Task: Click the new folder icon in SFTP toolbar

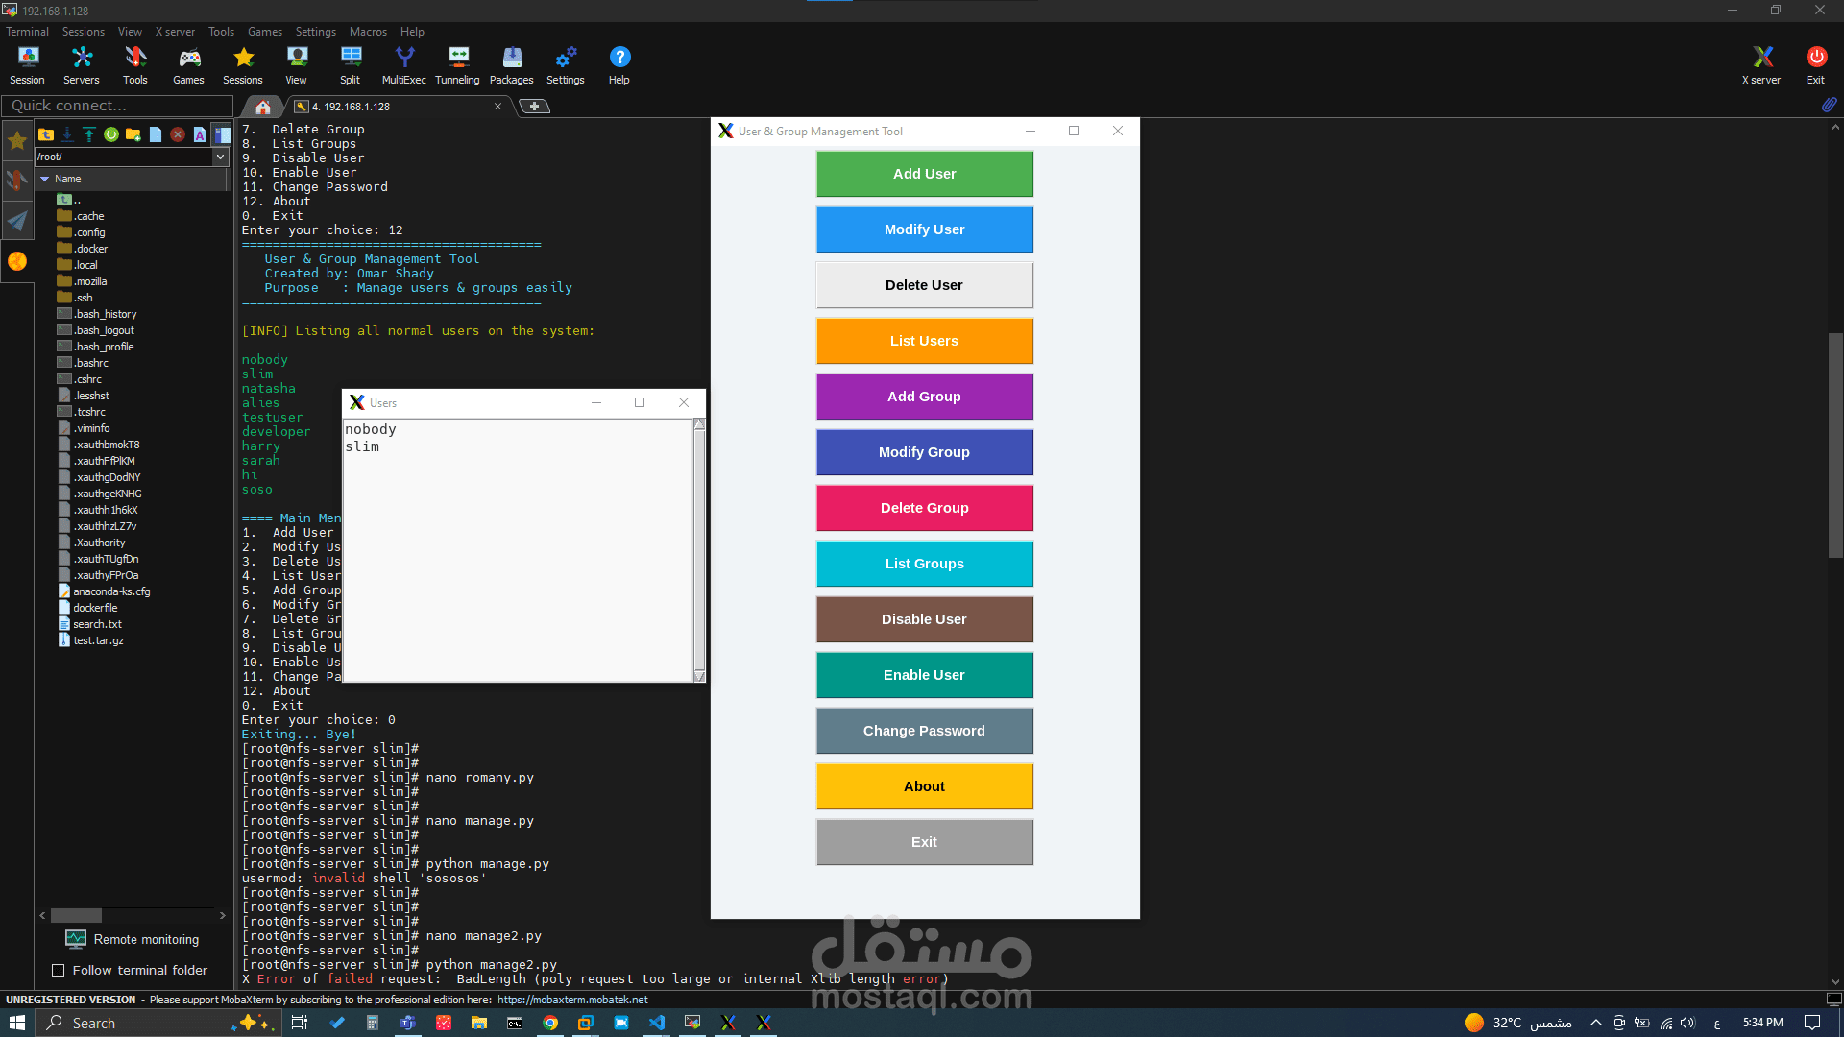Action: [x=133, y=134]
